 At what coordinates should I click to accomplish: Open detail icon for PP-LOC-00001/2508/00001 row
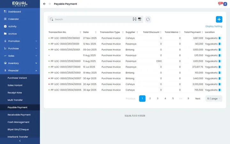click(x=220, y=61)
